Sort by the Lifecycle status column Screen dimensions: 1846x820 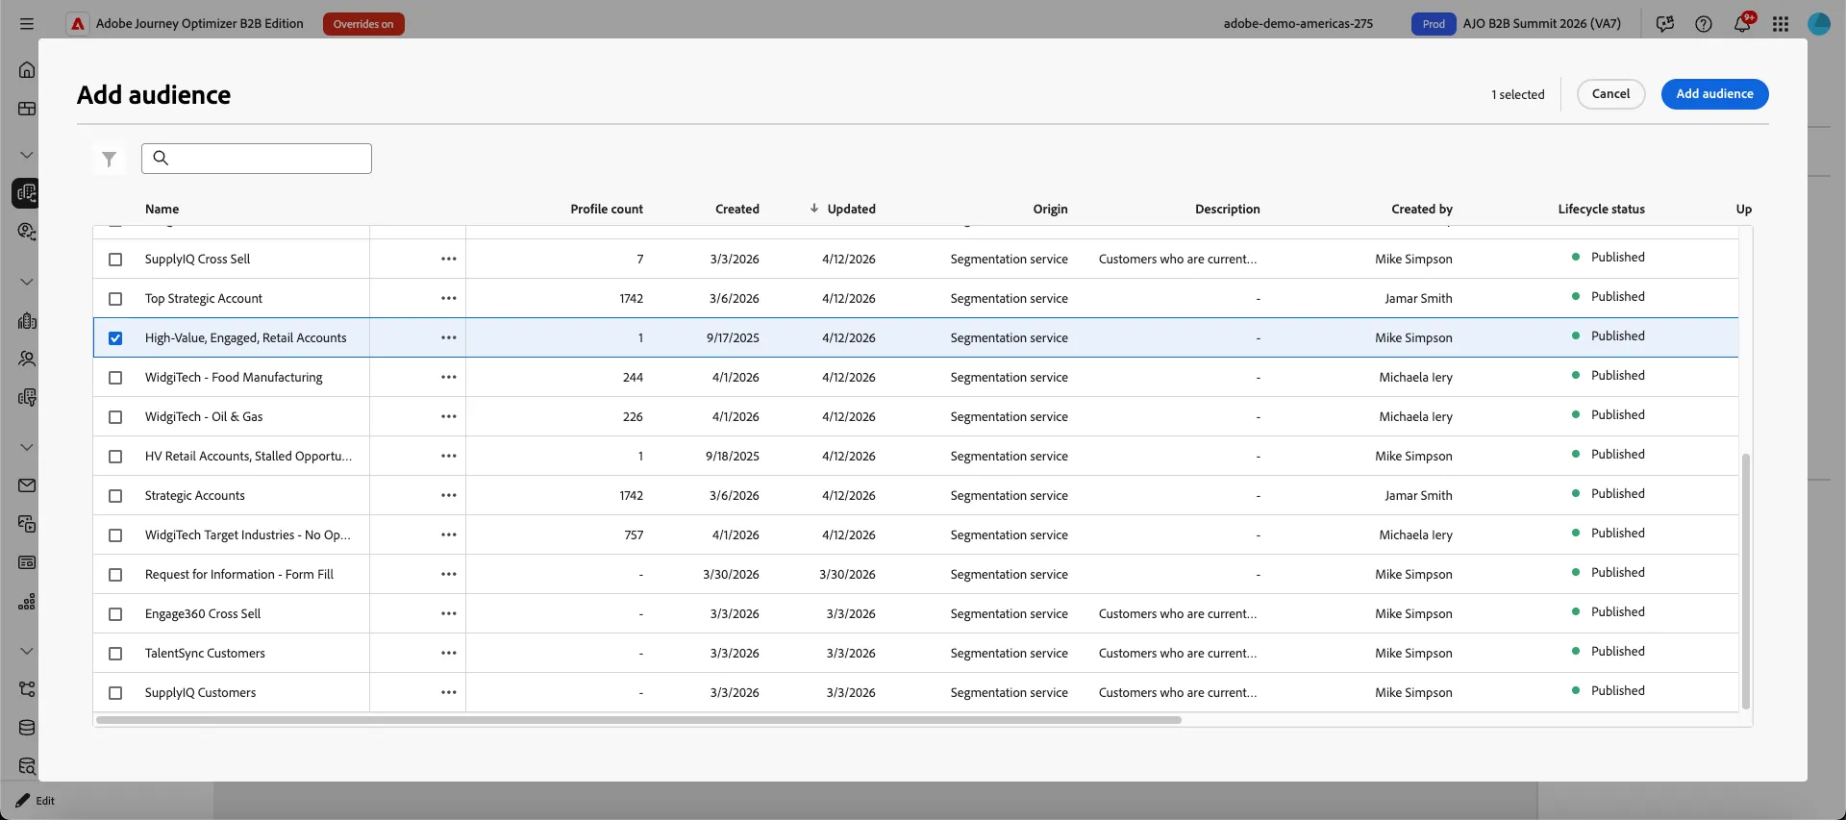pyautogui.click(x=1601, y=209)
